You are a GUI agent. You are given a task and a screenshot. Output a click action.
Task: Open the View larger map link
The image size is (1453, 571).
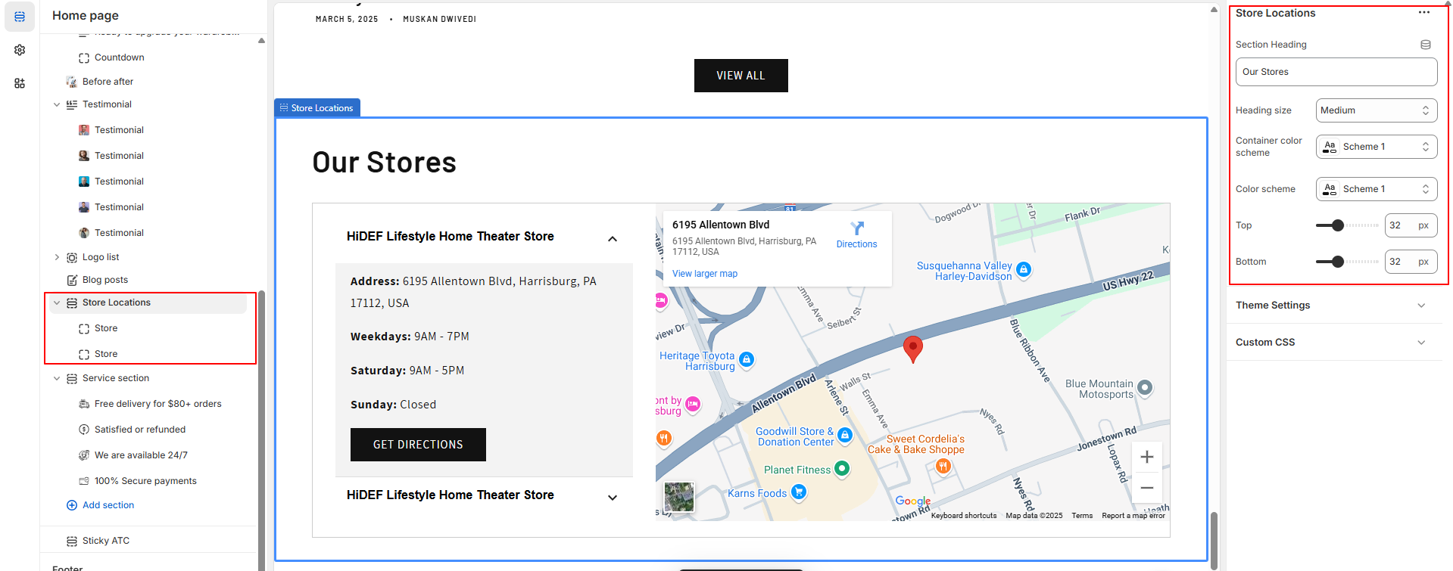click(x=705, y=274)
